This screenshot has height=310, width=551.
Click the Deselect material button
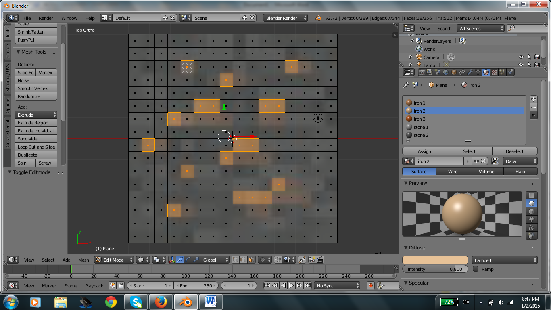point(515,151)
